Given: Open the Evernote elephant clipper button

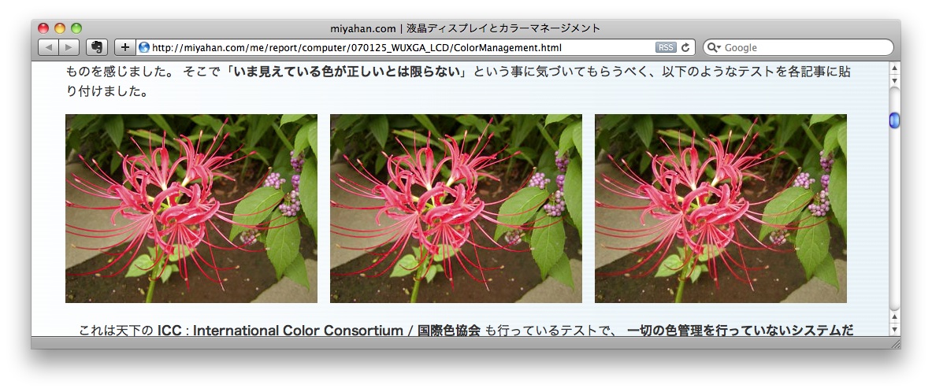Looking at the screenshot, I should click(x=96, y=47).
